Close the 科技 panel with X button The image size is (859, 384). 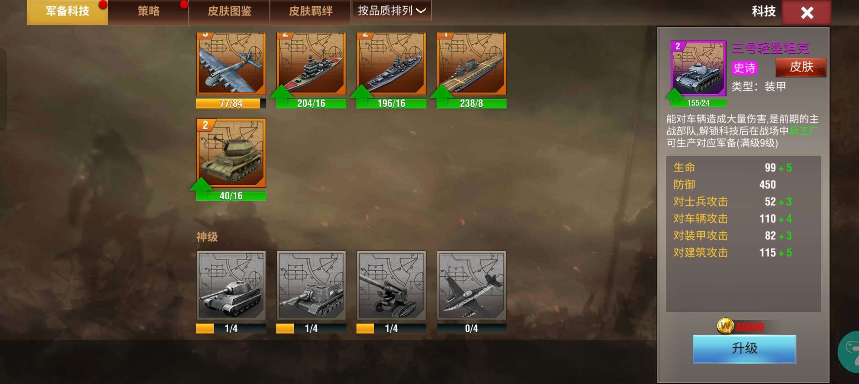coord(807,13)
